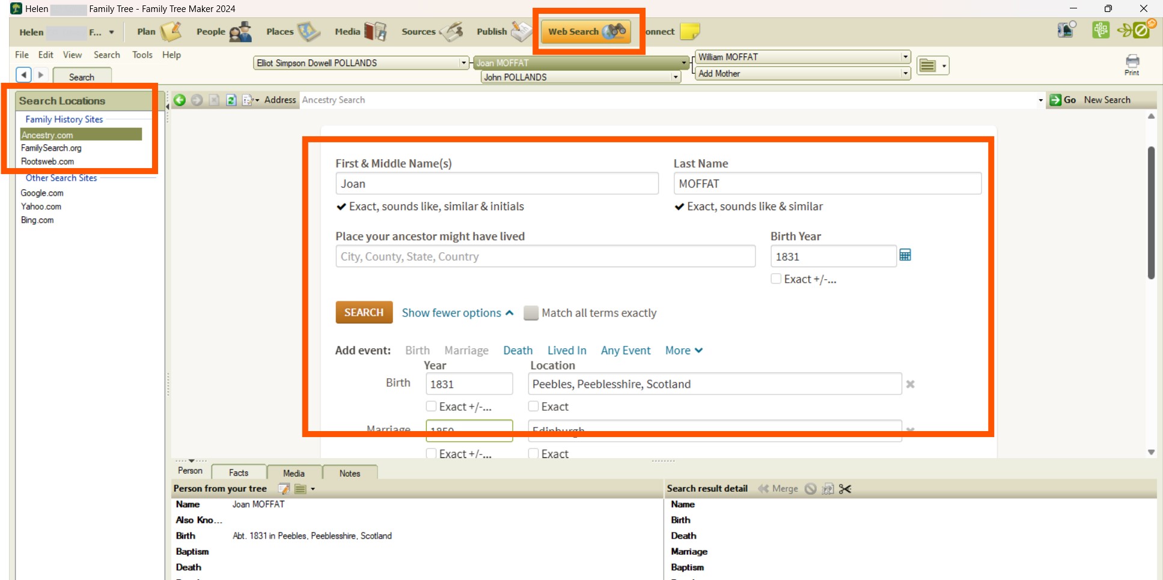This screenshot has width=1163, height=580.
Task: Remove Birth event with the X icon
Action: pos(910,384)
